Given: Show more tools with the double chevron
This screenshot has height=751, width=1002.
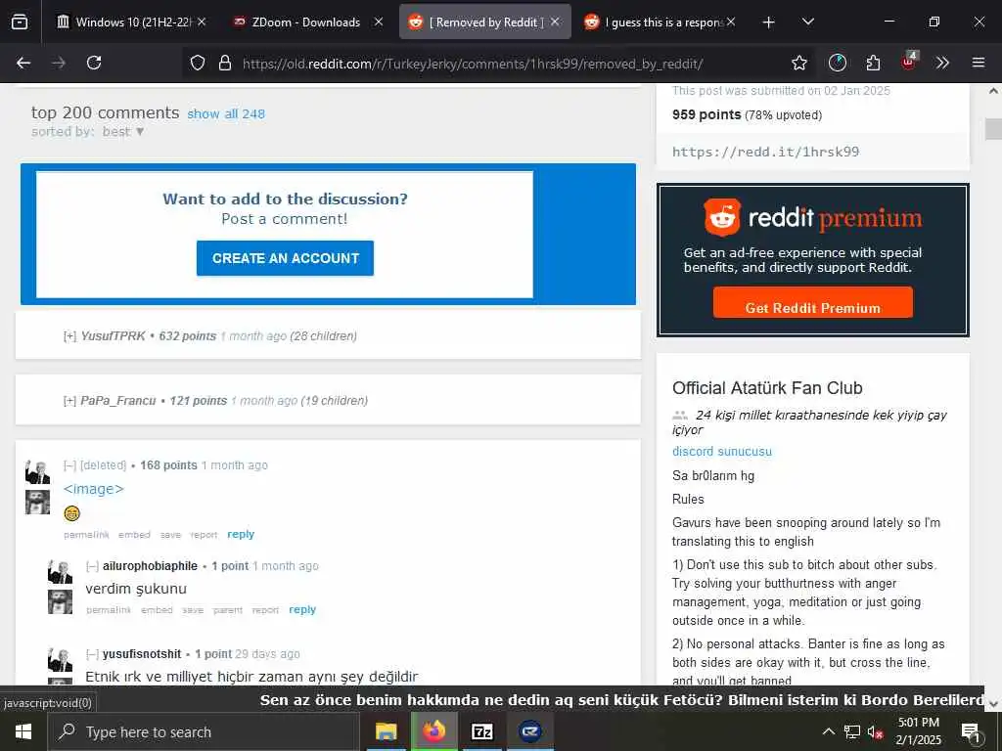Looking at the screenshot, I should click(x=942, y=63).
